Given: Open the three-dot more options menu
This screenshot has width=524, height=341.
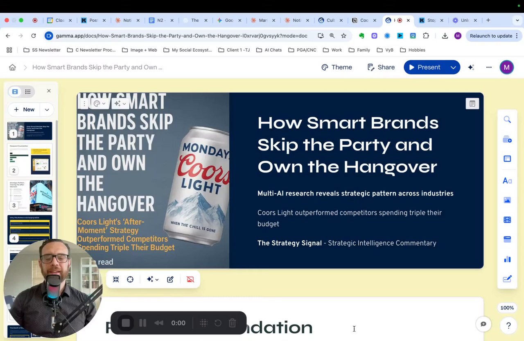Looking at the screenshot, I should pyautogui.click(x=489, y=67).
